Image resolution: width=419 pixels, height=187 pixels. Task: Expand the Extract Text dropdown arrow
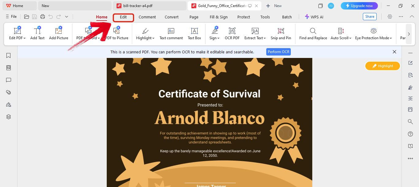265,38
